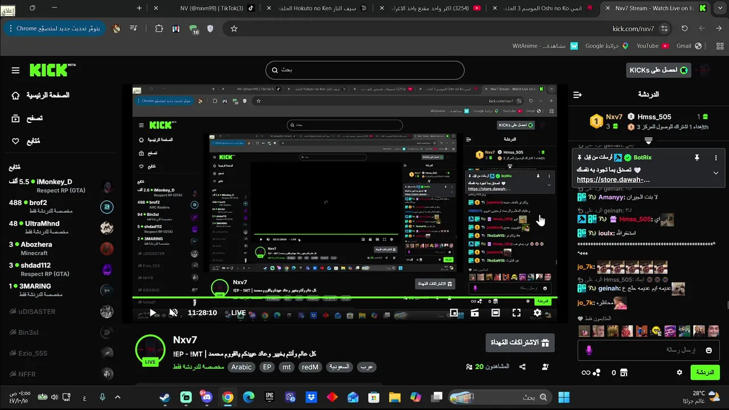Open the store.dawah link in the pinned message
The height and width of the screenshot is (410, 729).
pos(613,179)
